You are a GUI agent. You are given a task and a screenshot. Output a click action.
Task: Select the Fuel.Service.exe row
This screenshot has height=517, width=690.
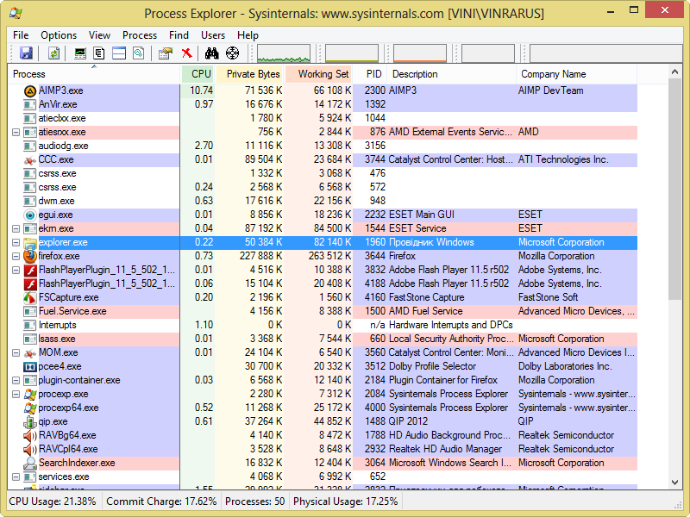(323, 312)
